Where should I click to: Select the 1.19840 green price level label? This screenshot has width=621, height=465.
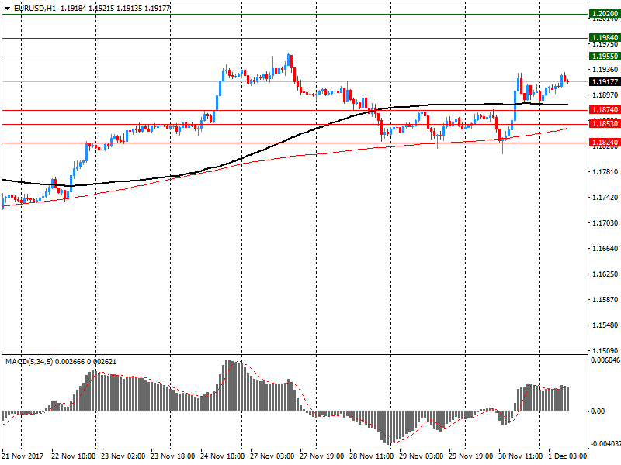point(605,38)
